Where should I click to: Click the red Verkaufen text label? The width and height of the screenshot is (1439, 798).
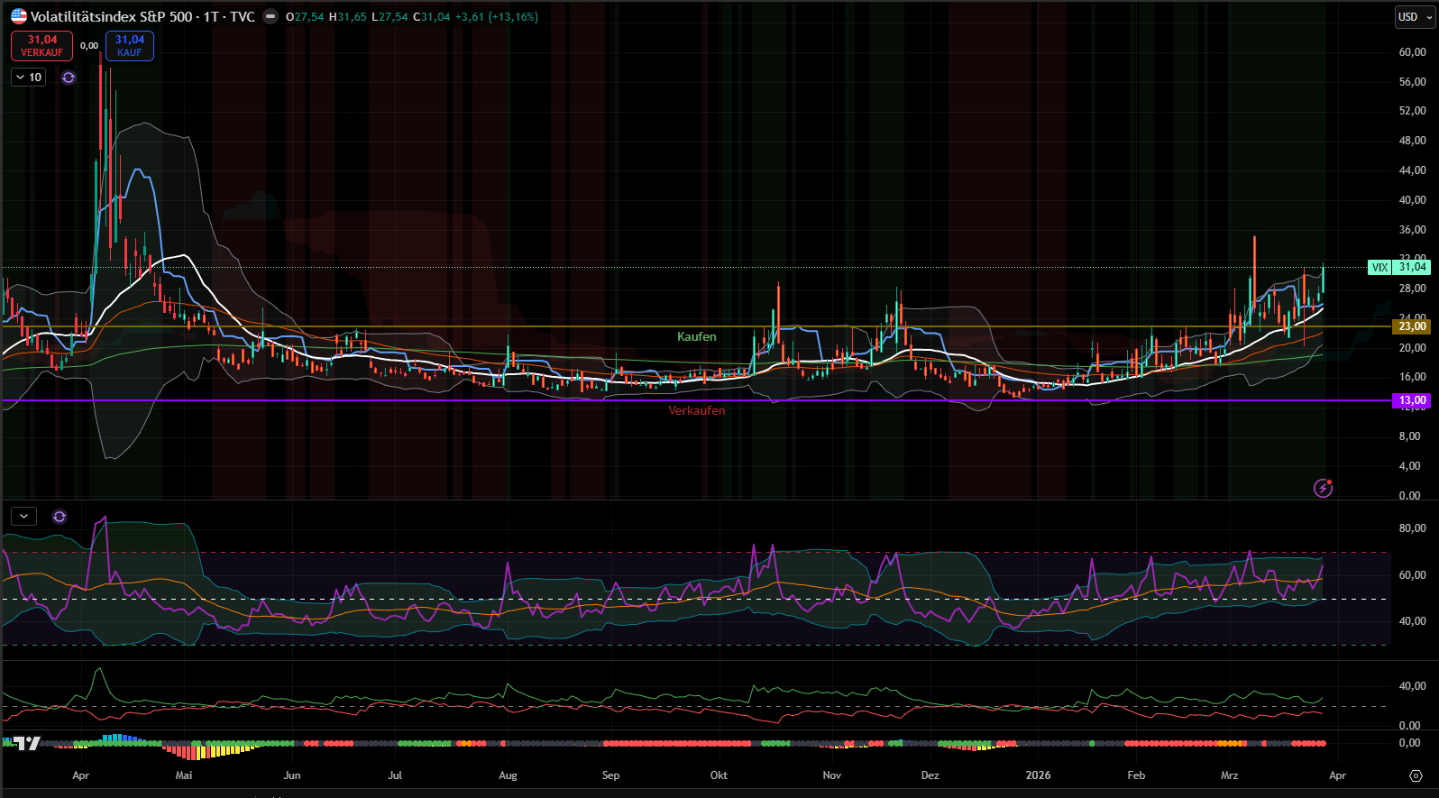(x=696, y=410)
